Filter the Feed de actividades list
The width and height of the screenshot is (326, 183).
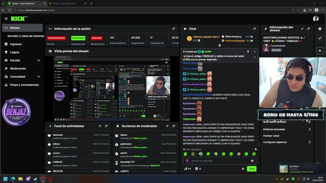100,126
